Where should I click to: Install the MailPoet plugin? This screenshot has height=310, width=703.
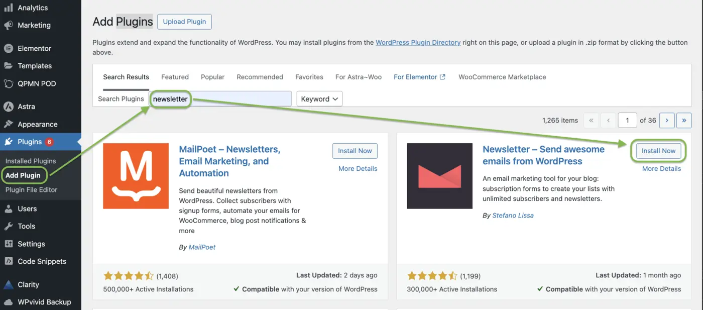click(x=355, y=151)
